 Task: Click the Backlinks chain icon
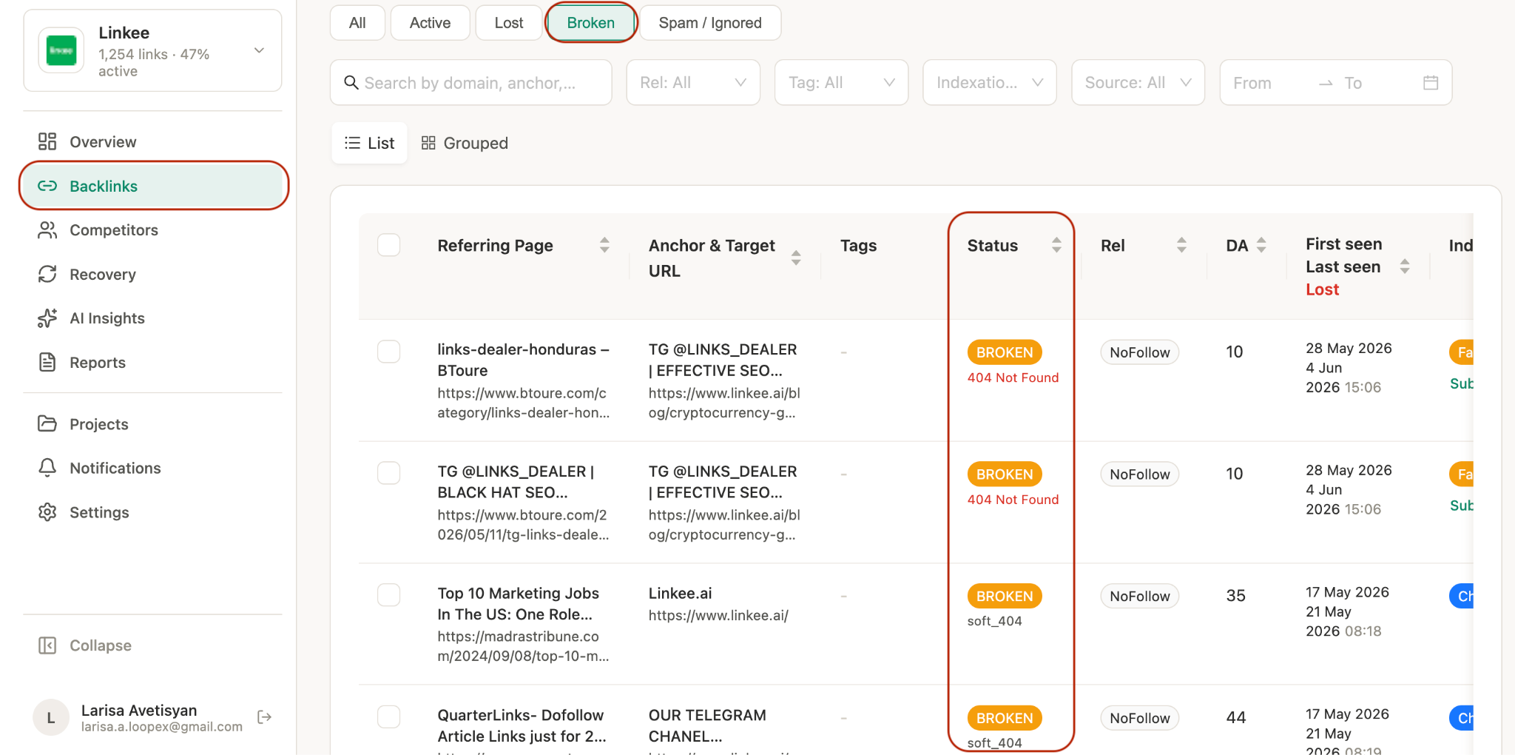point(47,186)
